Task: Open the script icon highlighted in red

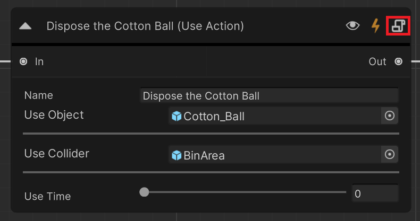Action: pyautogui.click(x=398, y=25)
